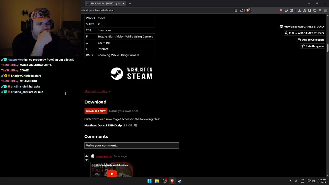This screenshot has height=185, width=329.
Task: Open the pink shield extension icon
Action: pos(281,10)
